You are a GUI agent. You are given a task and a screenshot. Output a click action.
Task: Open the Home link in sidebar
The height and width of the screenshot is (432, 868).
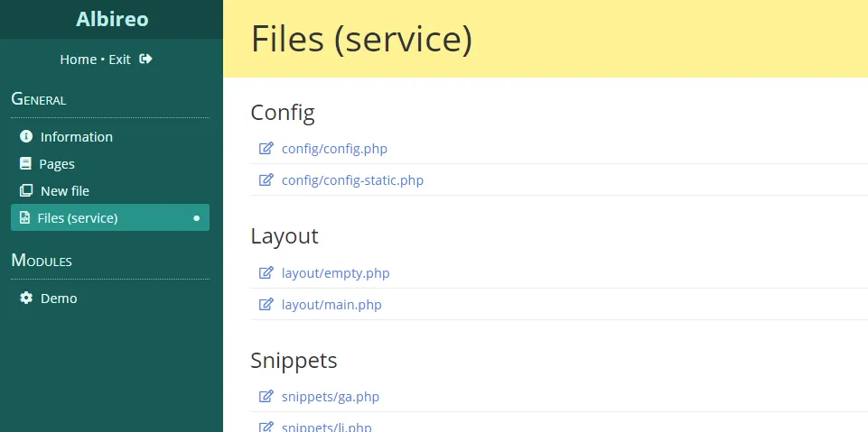point(78,60)
